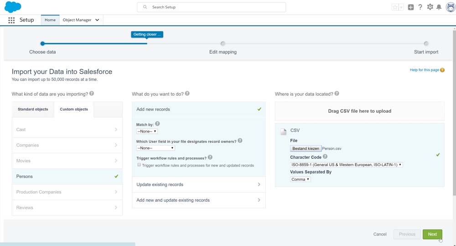The width and height of the screenshot is (456, 246).
Task: Open the Help for this page link
Action: (x=425, y=70)
